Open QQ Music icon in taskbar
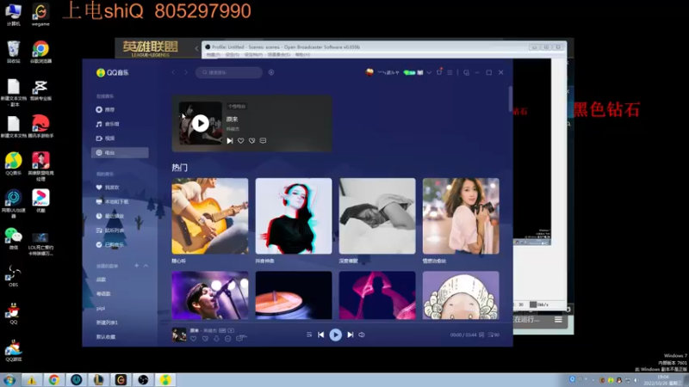The height and width of the screenshot is (387, 689). (165, 380)
